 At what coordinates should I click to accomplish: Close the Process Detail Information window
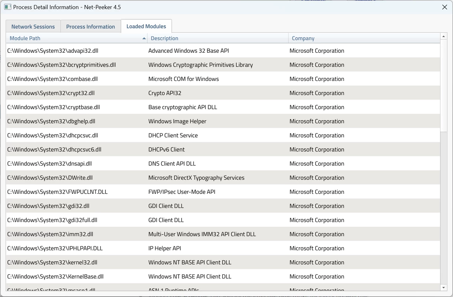coord(444,7)
